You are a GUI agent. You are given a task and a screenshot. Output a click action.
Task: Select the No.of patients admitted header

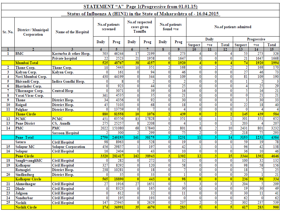point(233,27)
